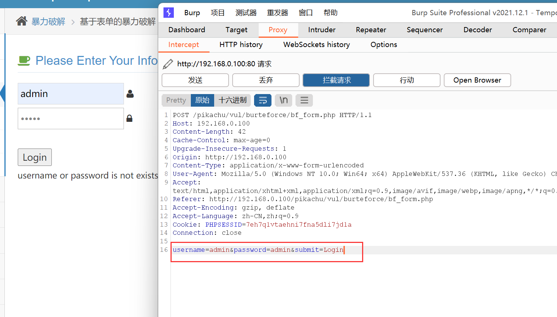This screenshot has width=557, height=317.
Task: Open the WebSockets history sub-tab
Action: point(317,44)
